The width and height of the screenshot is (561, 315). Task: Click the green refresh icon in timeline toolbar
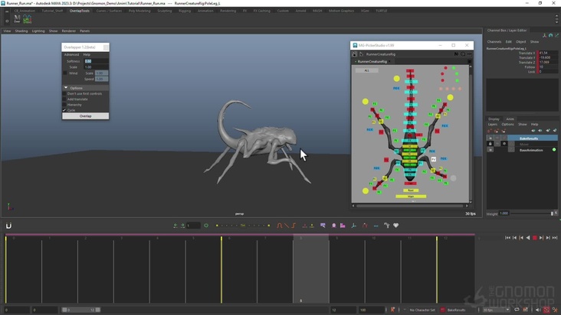[x=206, y=226]
